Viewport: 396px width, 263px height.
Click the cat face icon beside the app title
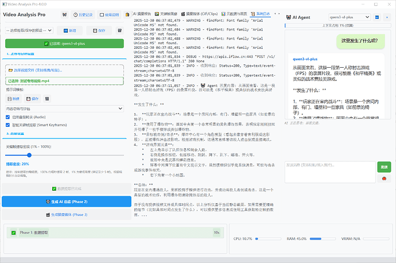[65, 15]
